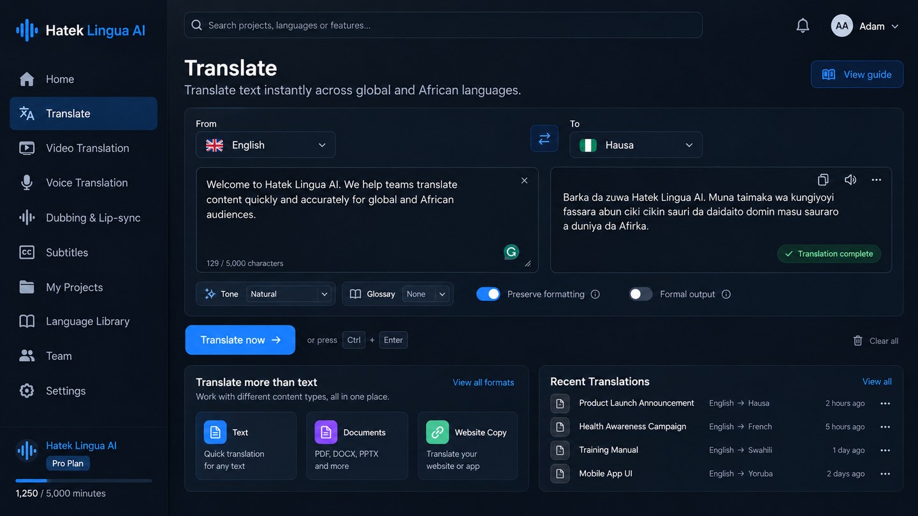
Task: Open Video Translation section
Action: click(84, 148)
